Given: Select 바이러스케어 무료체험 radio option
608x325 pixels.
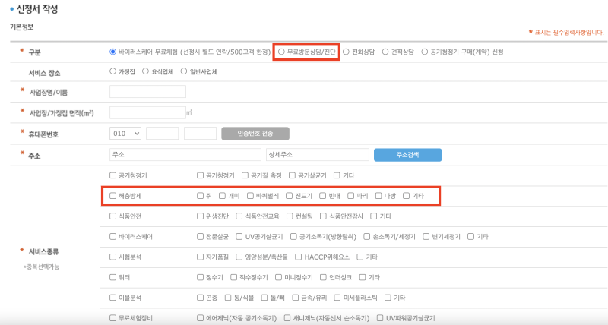Looking at the screenshot, I should click(x=112, y=52).
